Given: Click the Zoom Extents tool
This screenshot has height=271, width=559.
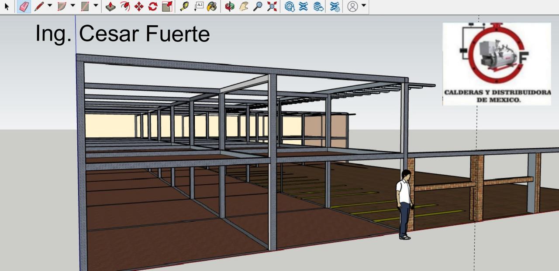Looking at the screenshot, I should [x=272, y=7].
